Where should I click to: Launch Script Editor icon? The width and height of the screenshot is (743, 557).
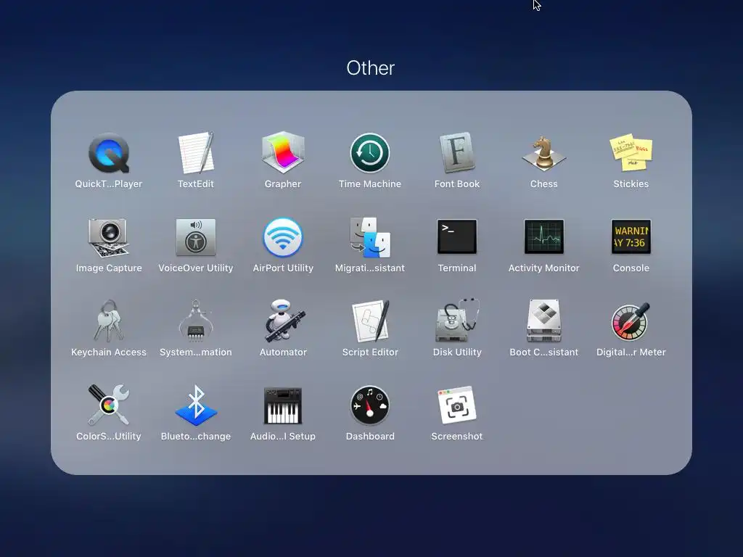pyautogui.click(x=371, y=321)
